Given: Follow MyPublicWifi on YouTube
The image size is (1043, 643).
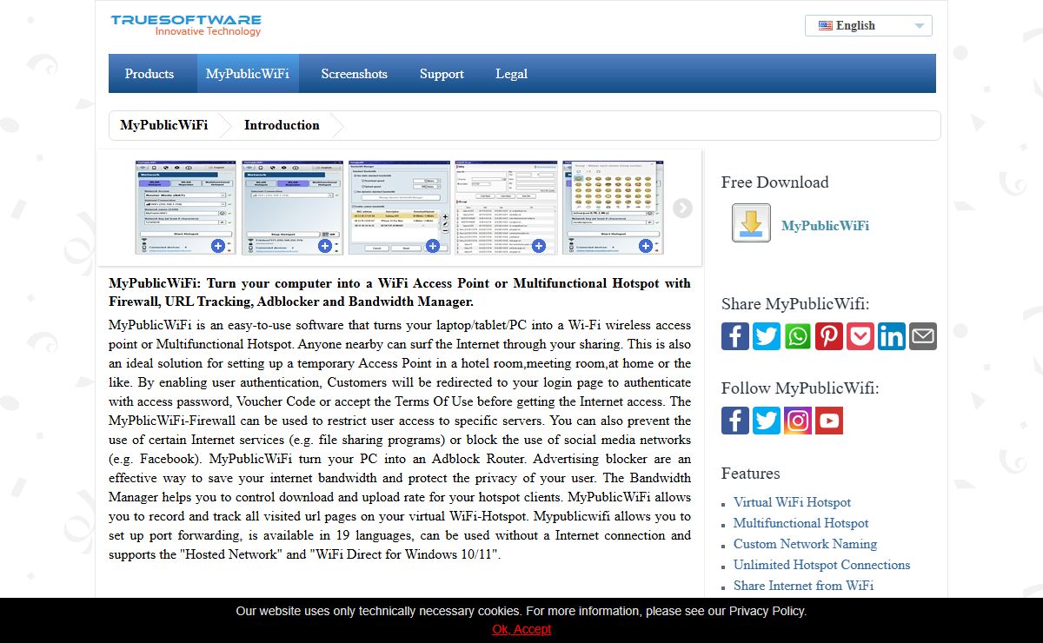Looking at the screenshot, I should pos(829,421).
